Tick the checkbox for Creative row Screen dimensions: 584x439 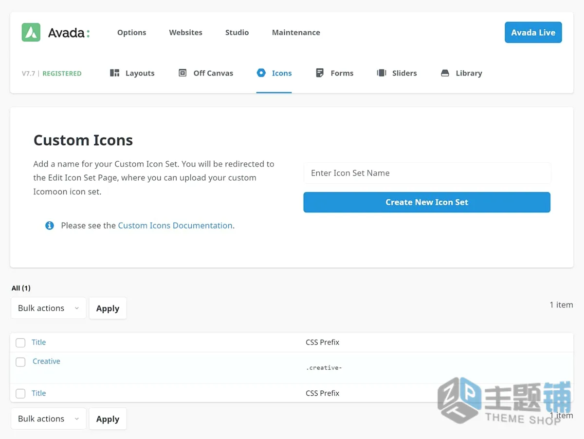(20, 362)
